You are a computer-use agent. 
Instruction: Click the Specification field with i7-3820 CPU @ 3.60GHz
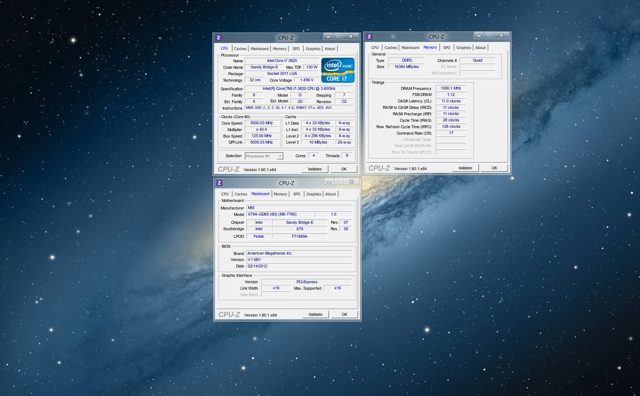click(299, 88)
